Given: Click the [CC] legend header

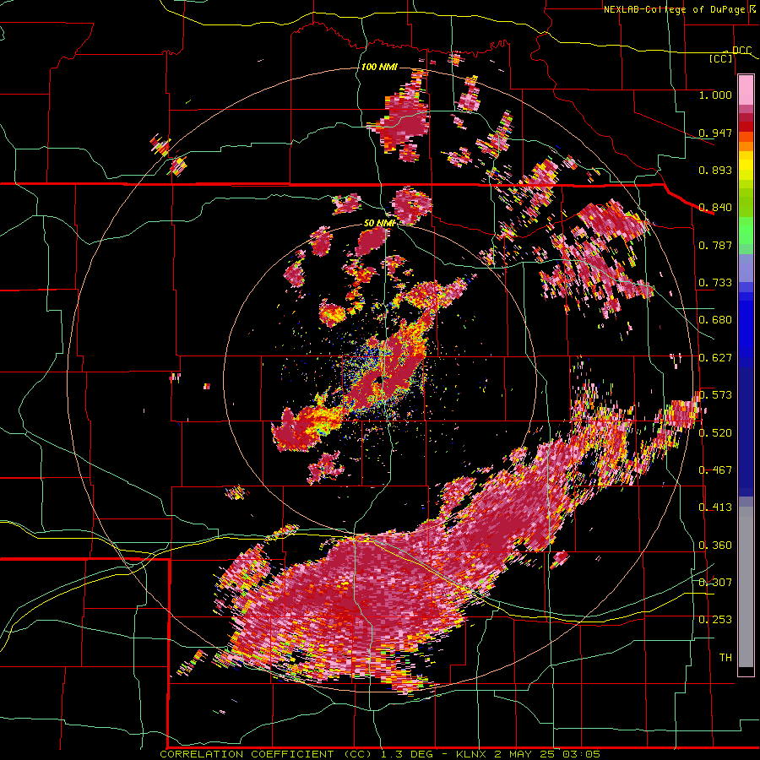Looking at the screenshot, I should (x=721, y=58).
